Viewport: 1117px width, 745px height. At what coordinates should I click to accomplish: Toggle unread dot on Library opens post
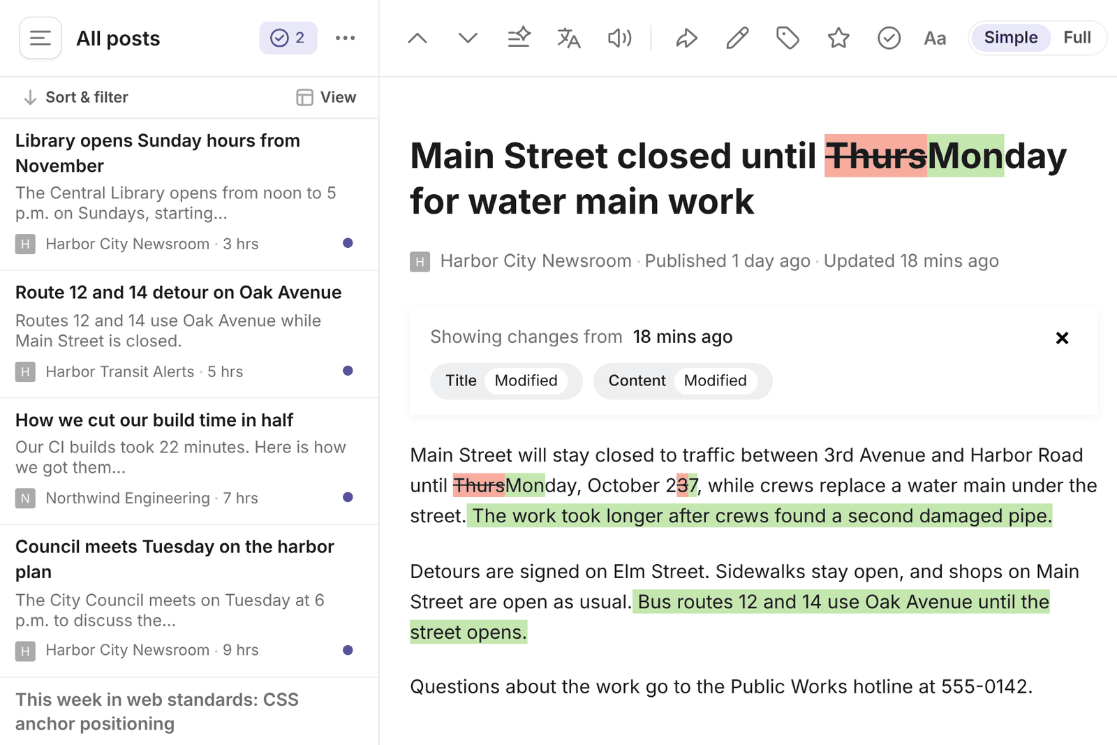click(348, 243)
